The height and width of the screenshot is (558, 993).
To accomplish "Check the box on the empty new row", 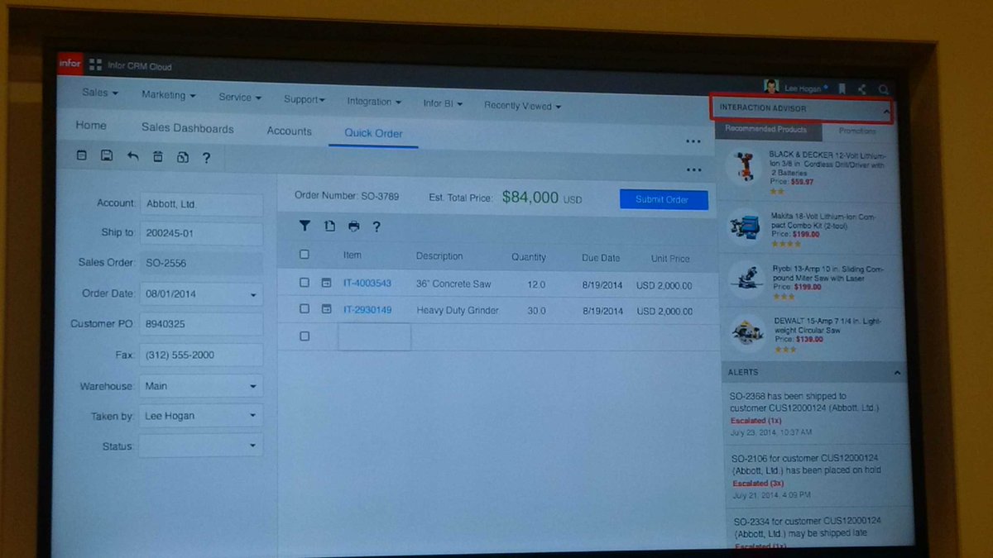I will 305,336.
